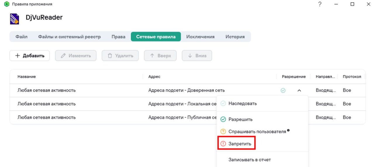
Task: Go to the Права tab
Action: [x=118, y=37]
